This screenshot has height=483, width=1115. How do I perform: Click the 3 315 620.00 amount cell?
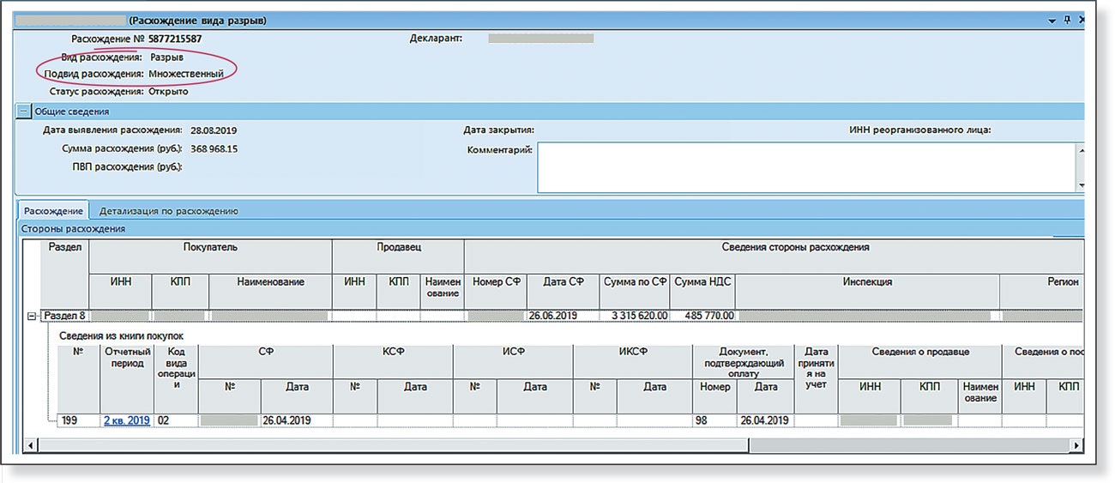pos(635,316)
